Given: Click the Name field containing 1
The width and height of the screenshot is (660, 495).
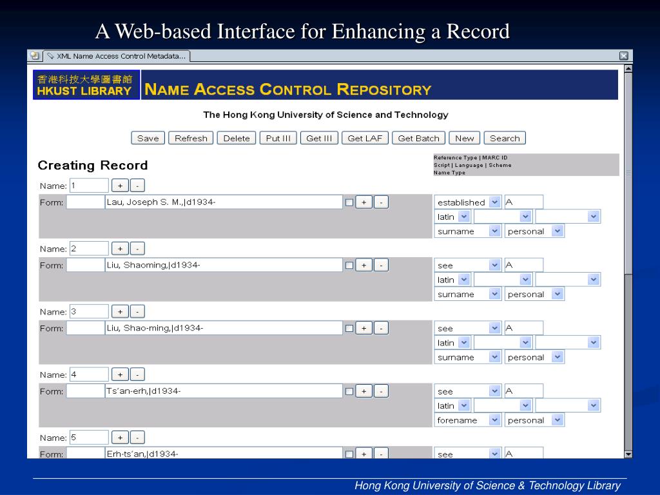Looking at the screenshot, I should 89,186.
